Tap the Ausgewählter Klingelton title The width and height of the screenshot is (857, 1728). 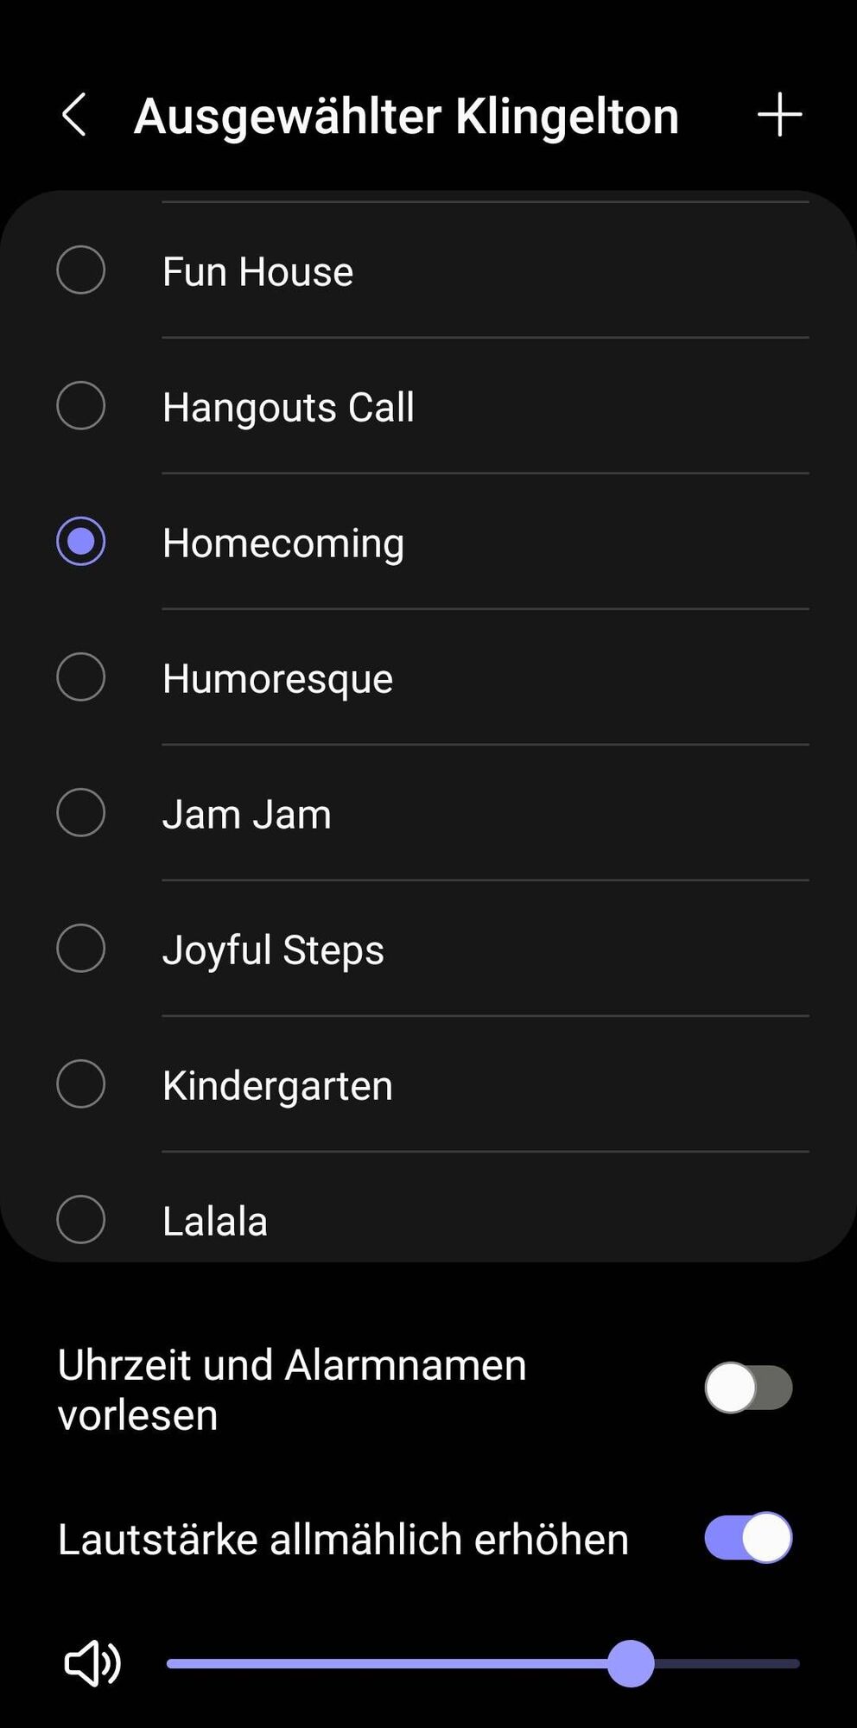tap(407, 117)
